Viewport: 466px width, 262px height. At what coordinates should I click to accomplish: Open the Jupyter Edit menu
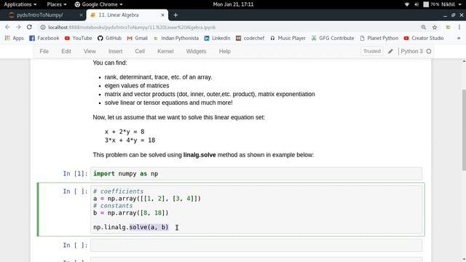[66, 51]
